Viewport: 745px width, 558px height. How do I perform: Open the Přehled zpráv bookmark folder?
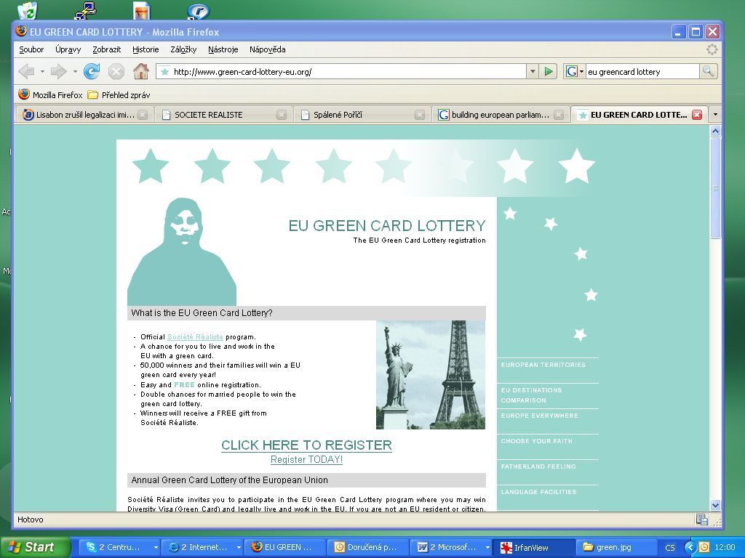(x=119, y=95)
